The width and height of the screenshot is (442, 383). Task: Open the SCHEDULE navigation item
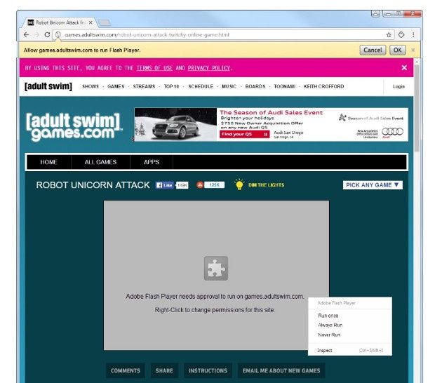coord(201,86)
